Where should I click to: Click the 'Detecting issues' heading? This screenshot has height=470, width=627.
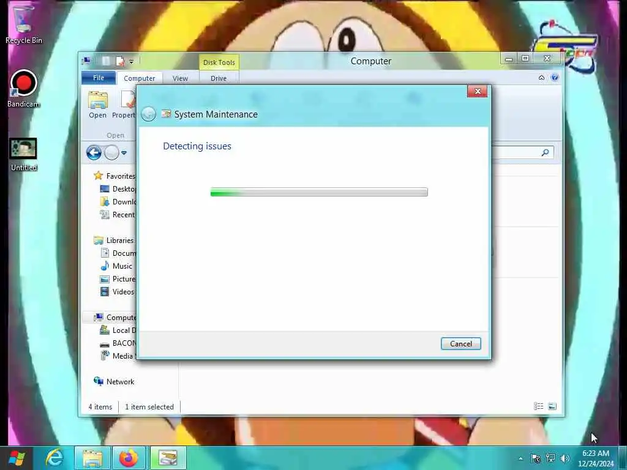pyautogui.click(x=197, y=146)
